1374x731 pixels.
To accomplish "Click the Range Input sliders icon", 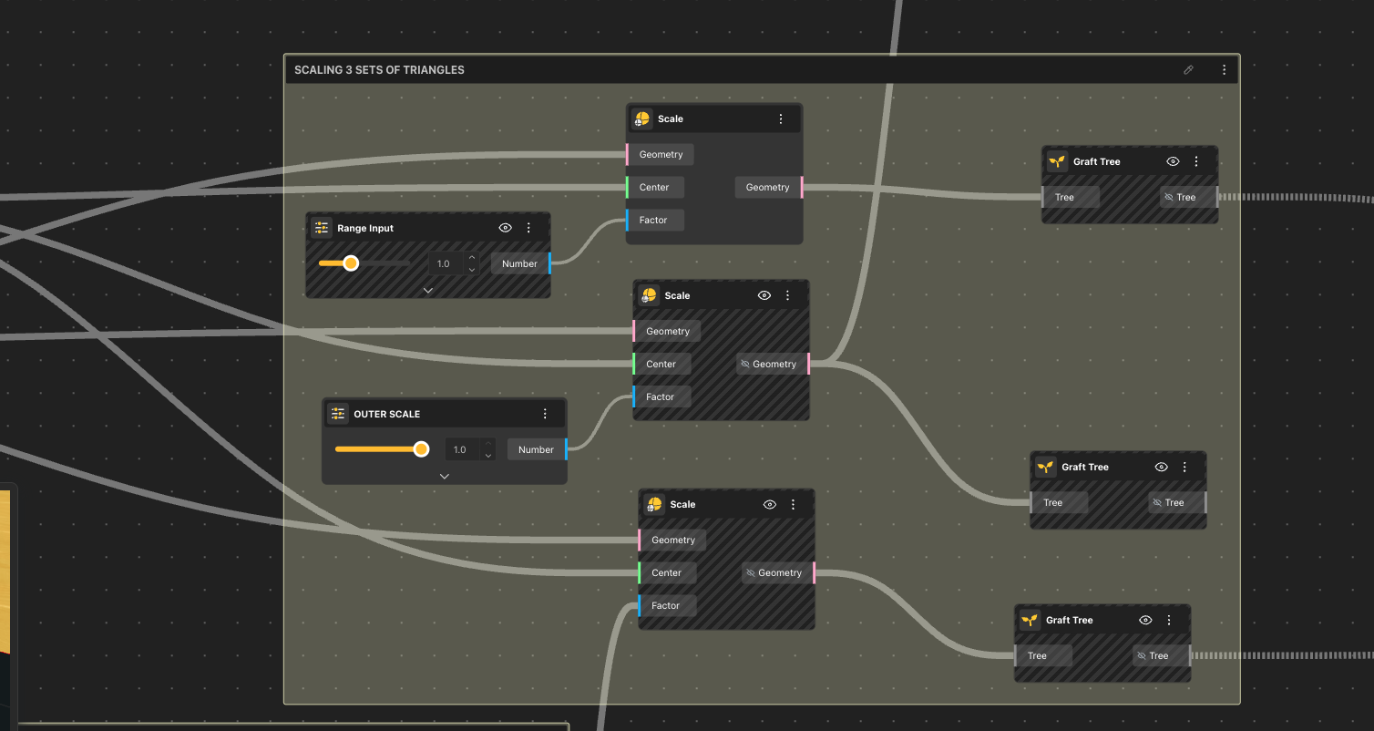I will pos(322,228).
